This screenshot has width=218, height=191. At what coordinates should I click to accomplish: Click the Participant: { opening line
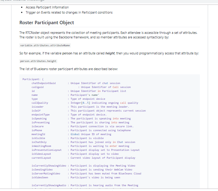pos(33,79)
